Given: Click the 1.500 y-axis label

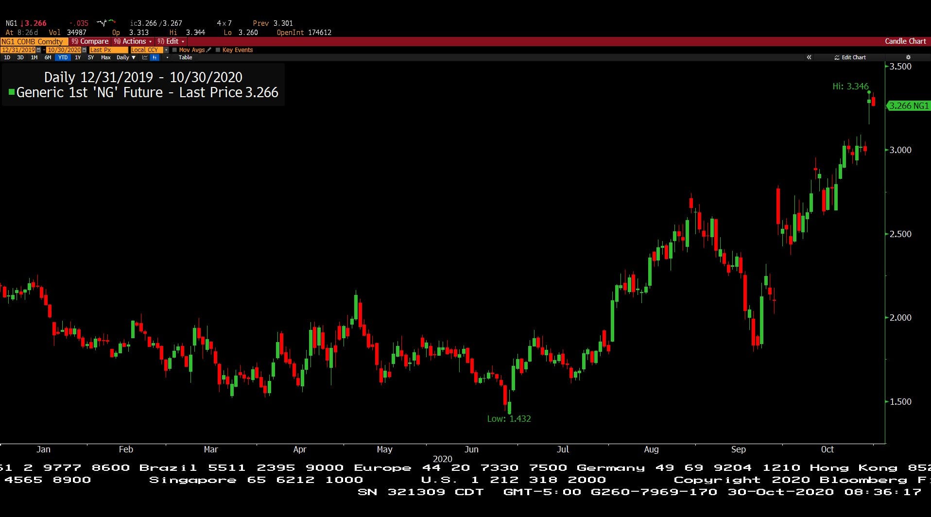Looking at the screenshot, I should pyautogui.click(x=900, y=402).
